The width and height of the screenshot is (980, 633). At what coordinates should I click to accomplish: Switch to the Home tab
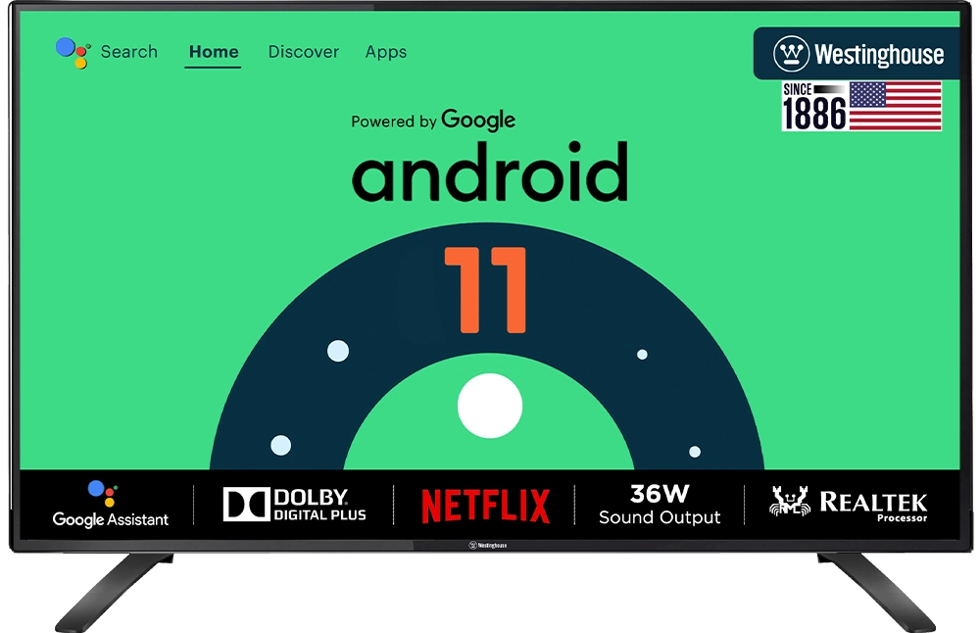point(214,52)
